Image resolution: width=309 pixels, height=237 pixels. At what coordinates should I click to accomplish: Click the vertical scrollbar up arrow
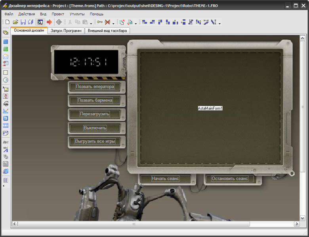pyautogui.click(x=303, y=38)
